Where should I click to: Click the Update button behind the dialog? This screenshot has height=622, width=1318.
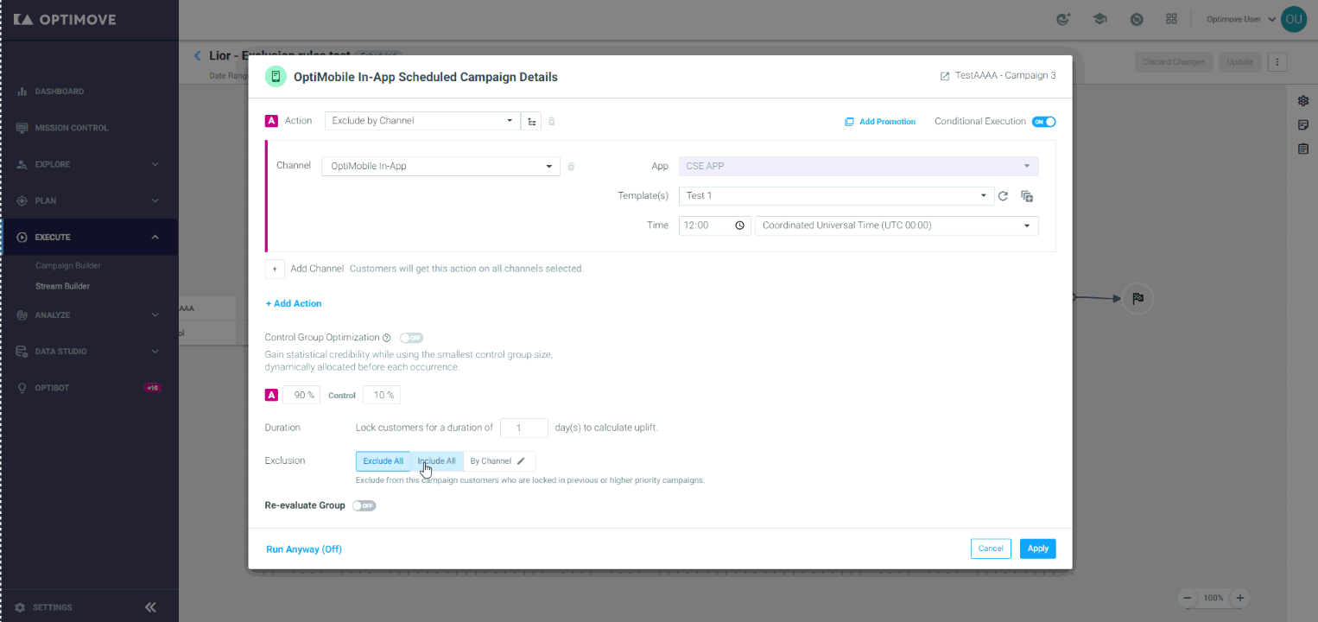click(x=1239, y=62)
